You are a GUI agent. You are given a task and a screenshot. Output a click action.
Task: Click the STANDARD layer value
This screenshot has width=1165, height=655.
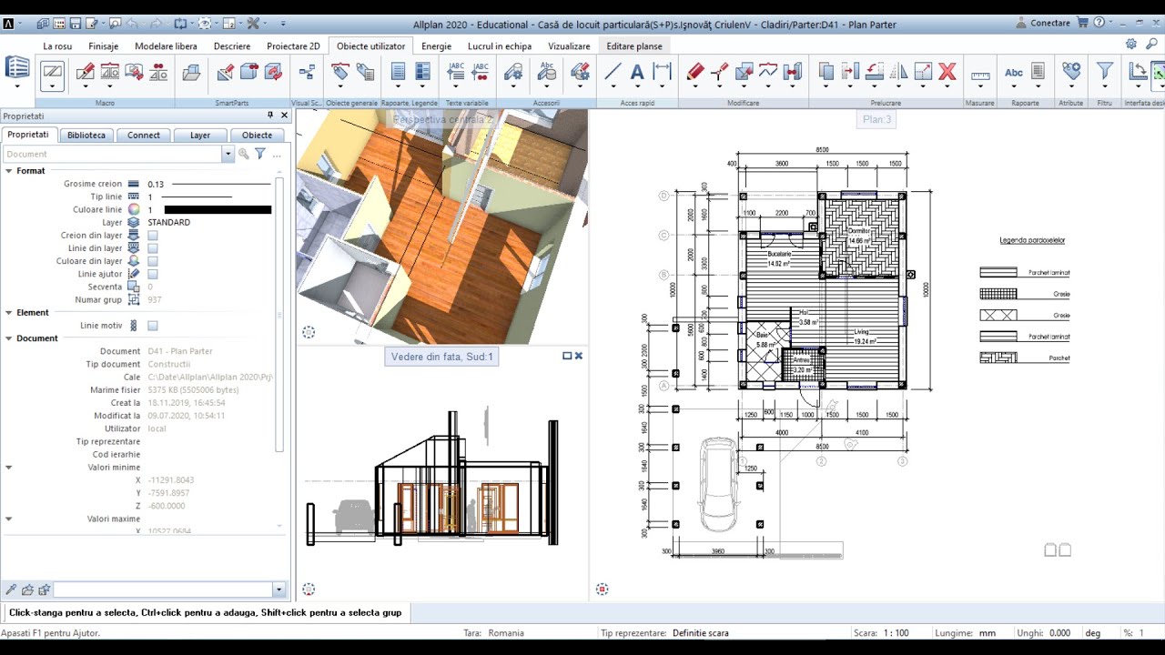pyautogui.click(x=168, y=223)
